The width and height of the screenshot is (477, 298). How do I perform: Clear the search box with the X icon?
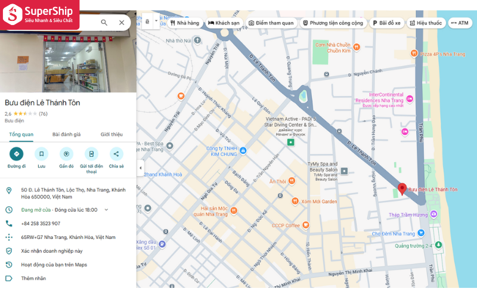(122, 23)
